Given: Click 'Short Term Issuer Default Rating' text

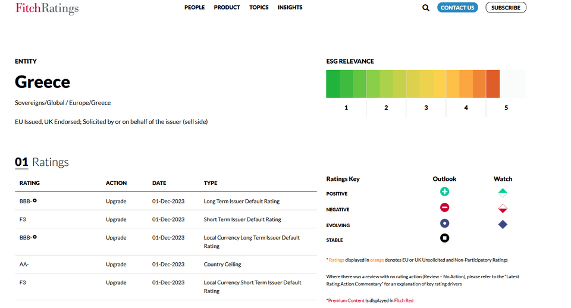Looking at the screenshot, I should 242,219.
